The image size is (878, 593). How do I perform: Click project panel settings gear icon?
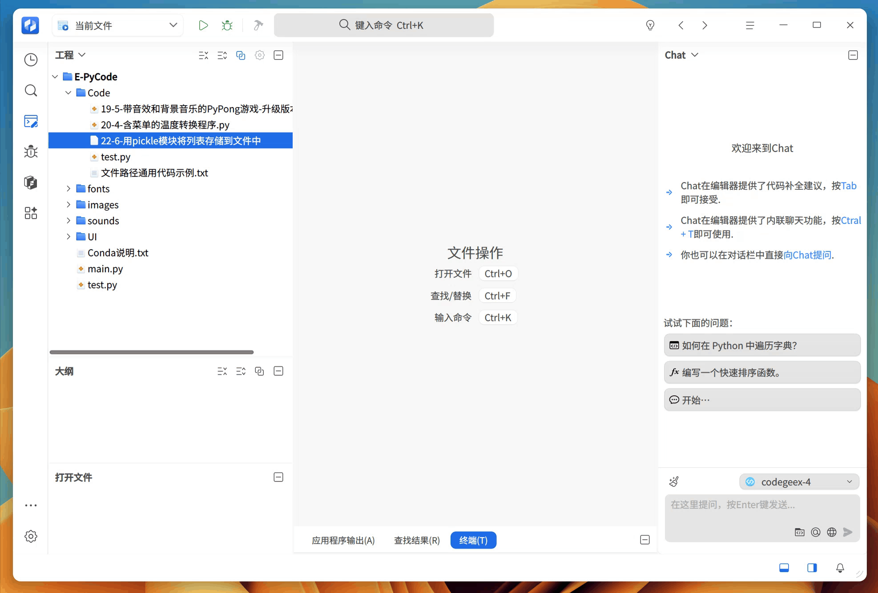(260, 55)
